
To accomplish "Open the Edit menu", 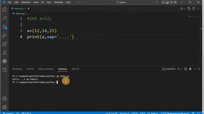I will pyautogui.click(x=16, y=2).
